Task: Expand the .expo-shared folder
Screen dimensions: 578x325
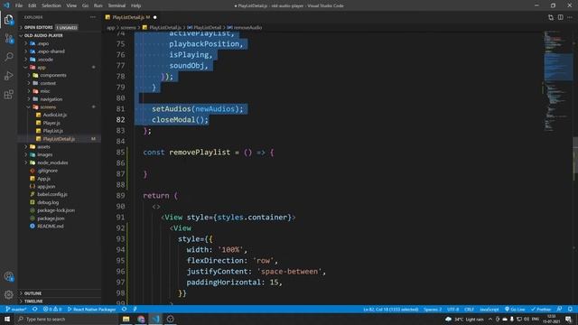Action: [60, 51]
